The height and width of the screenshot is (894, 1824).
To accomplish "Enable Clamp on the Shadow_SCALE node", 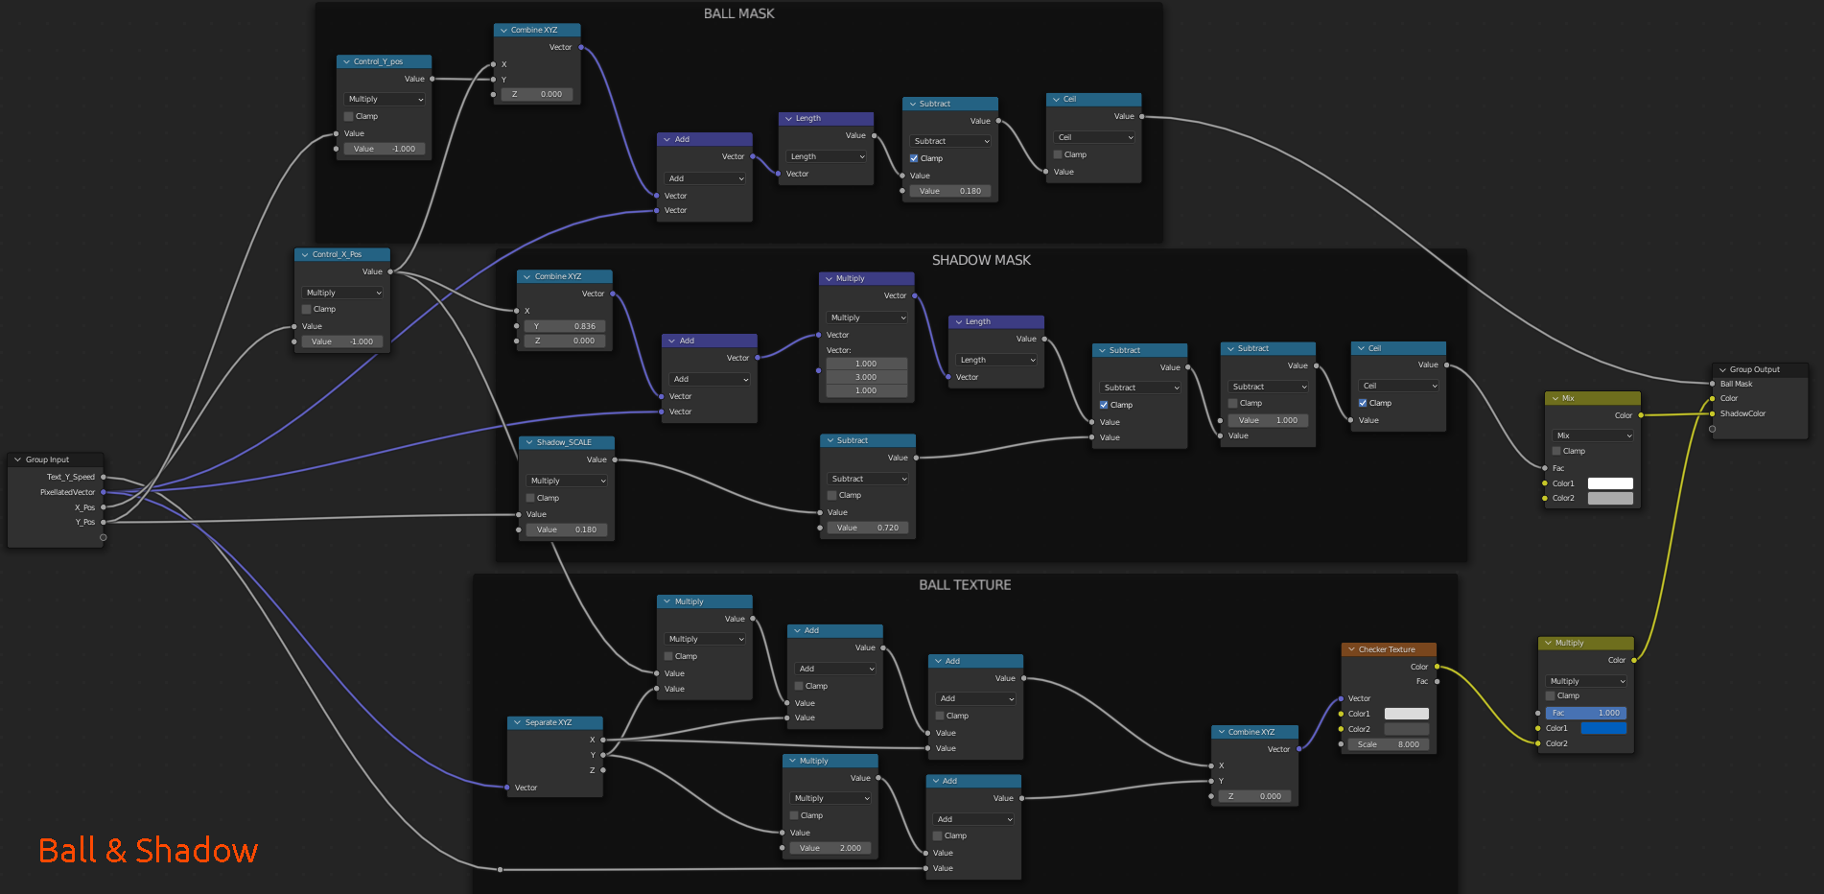I will point(530,498).
